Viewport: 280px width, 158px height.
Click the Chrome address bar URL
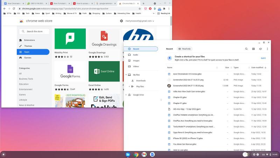click(65, 8)
